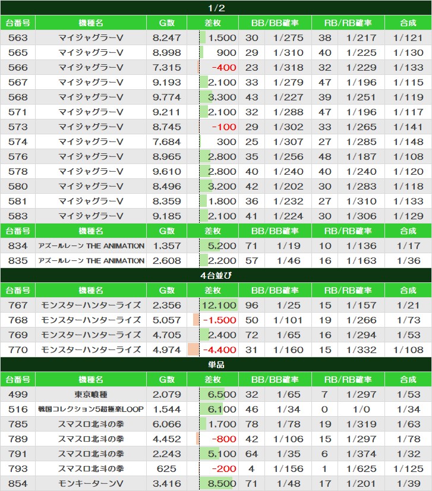Select machine number 583 cell
Image resolution: width=432 pixels, height=491 pixels.
tap(18, 216)
